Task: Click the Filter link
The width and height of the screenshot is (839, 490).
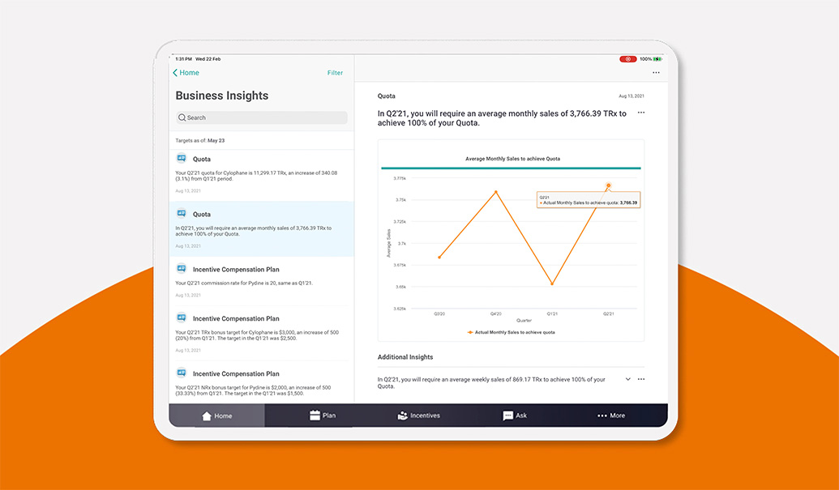Action: point(335,73)
